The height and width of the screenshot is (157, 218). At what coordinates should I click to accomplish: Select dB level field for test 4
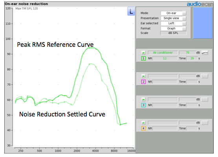point(187,123)
